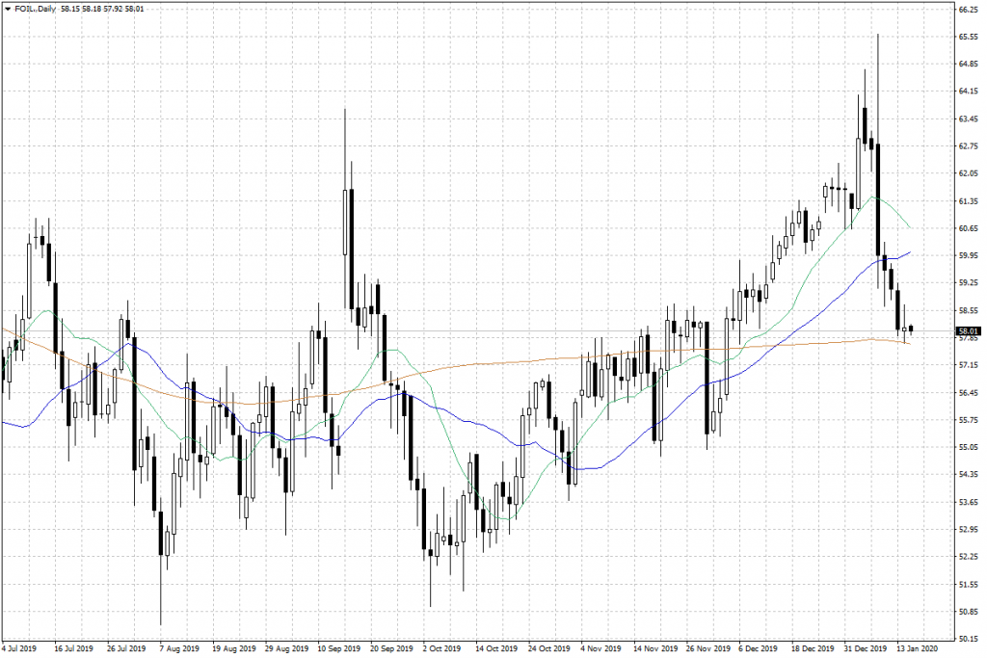The image size is (987, 658).
Task: Click the 52.95 price axis label
Action: click(968, 530)
